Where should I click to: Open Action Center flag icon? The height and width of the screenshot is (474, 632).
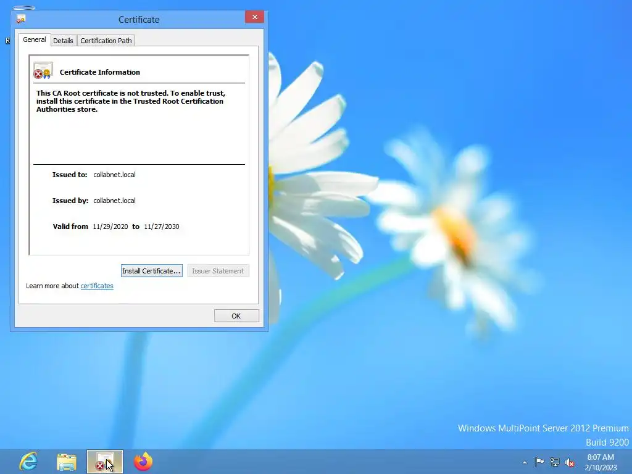click(x=539, y=462)
